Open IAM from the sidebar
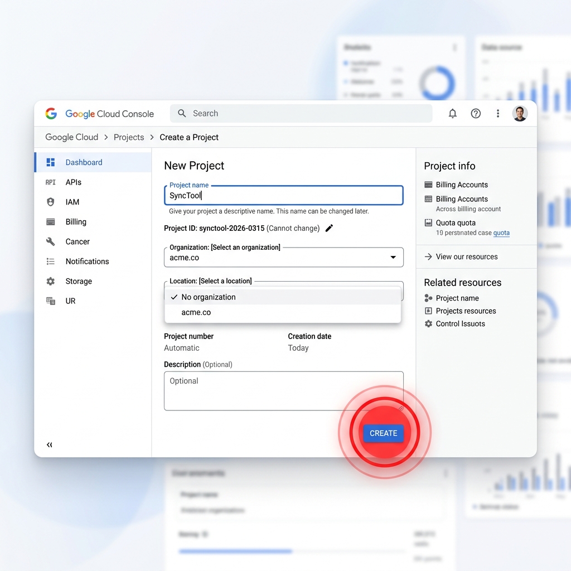The height and width of the screenshot is (571, 571). [72, 202]
